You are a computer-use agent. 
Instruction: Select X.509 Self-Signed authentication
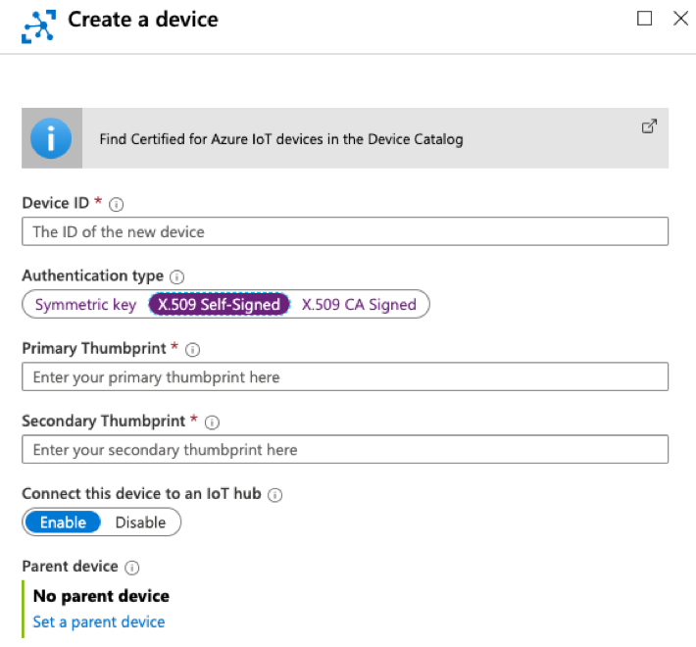point(220,305)
